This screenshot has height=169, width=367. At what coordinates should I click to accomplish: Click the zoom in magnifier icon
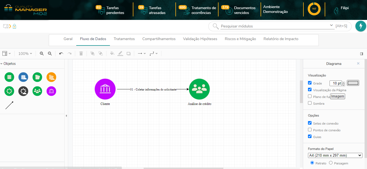click(x=42, y=54)
